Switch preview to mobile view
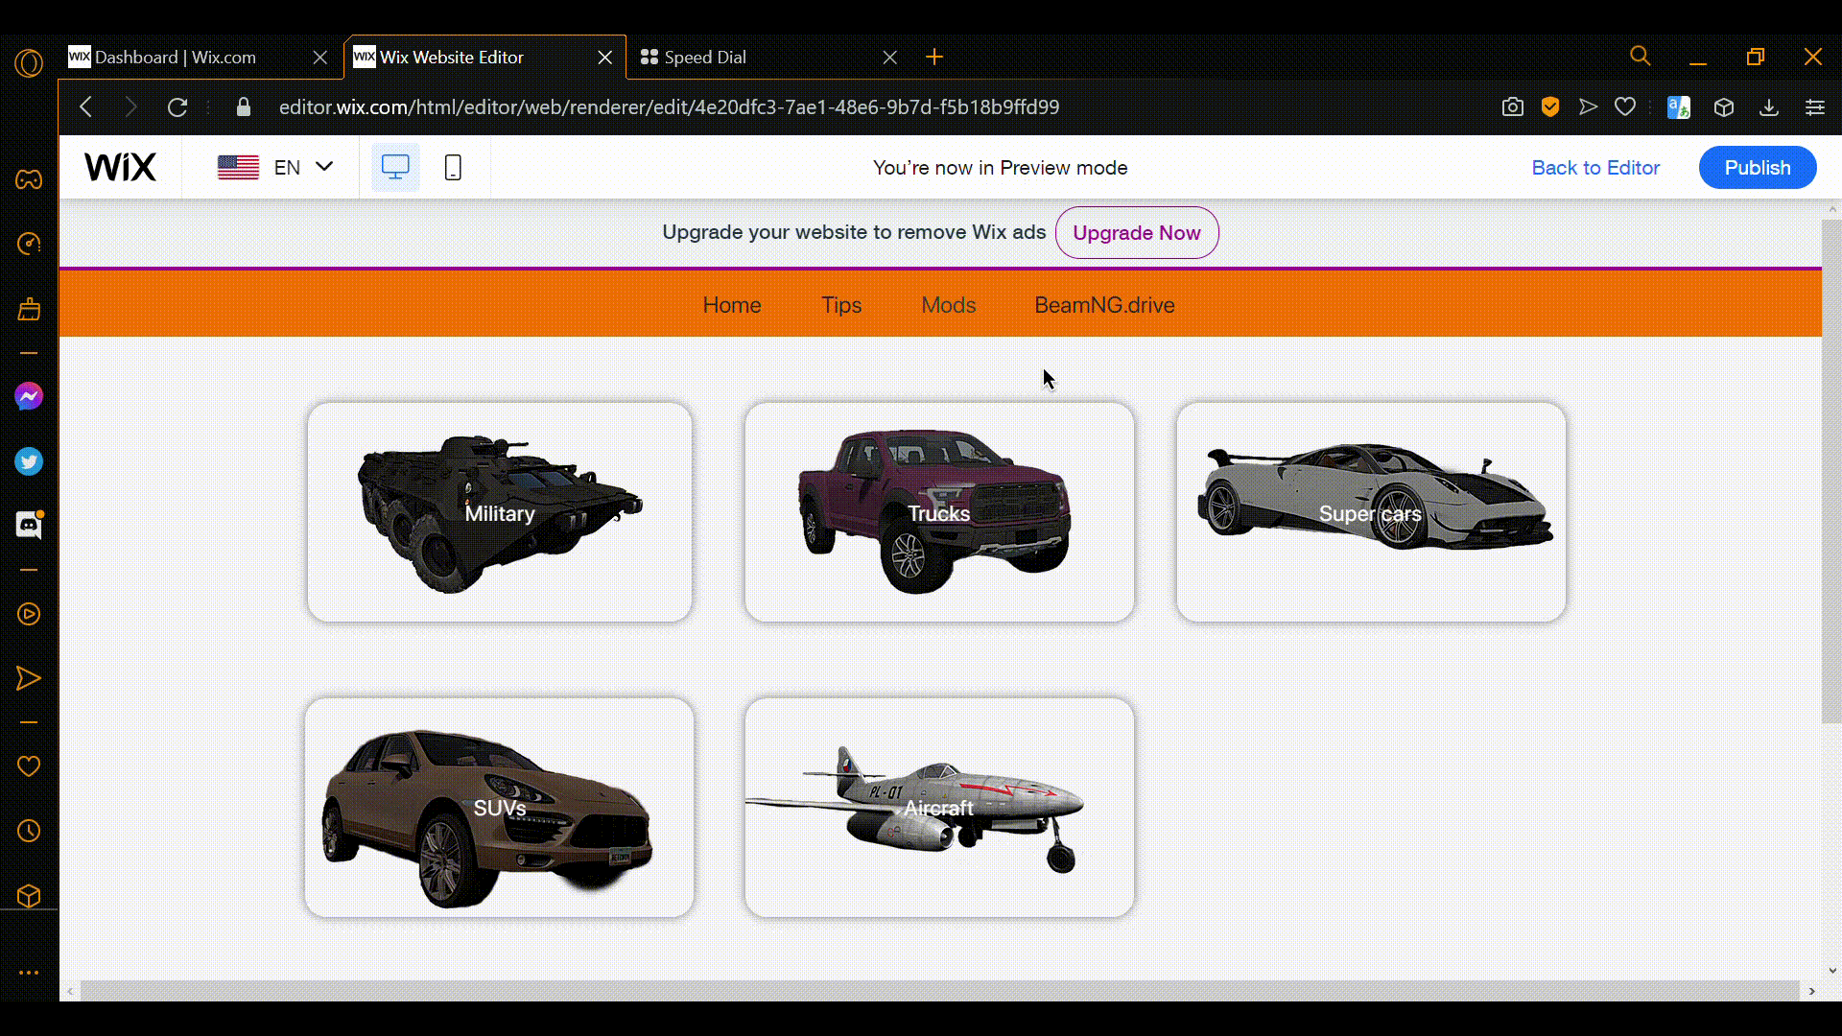Image resolution: width=1842 pixels, height=1036 pixels. click(453, 167)
